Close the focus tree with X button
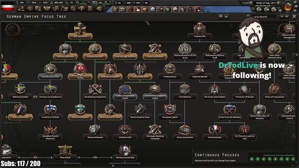This screenshot has width=299, height=168. pos(294,17)
